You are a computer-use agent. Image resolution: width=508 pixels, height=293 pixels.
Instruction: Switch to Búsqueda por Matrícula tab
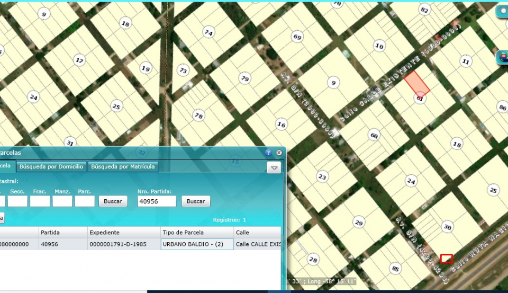click(x=123, y=166)
